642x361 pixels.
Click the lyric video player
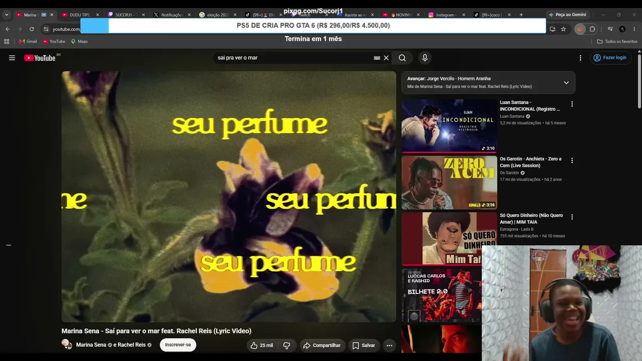229,197
